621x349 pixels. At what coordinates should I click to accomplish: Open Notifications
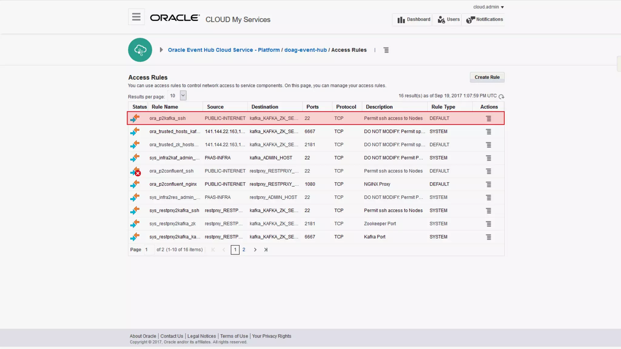(x=484, y=19)
